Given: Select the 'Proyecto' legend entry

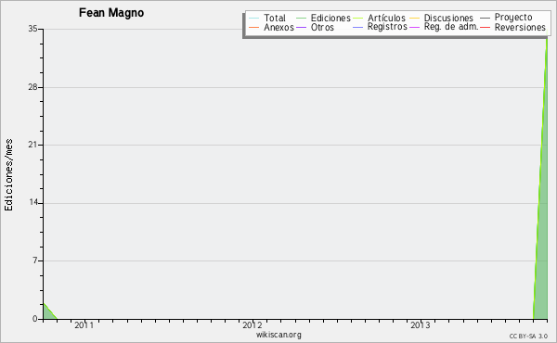Looking at the screenshot, I should (513, 18).
